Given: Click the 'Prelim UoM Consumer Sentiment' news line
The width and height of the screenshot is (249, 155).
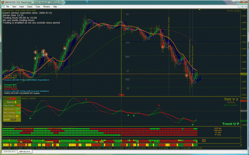Looking at the screenshot, I should click(26, 91).
